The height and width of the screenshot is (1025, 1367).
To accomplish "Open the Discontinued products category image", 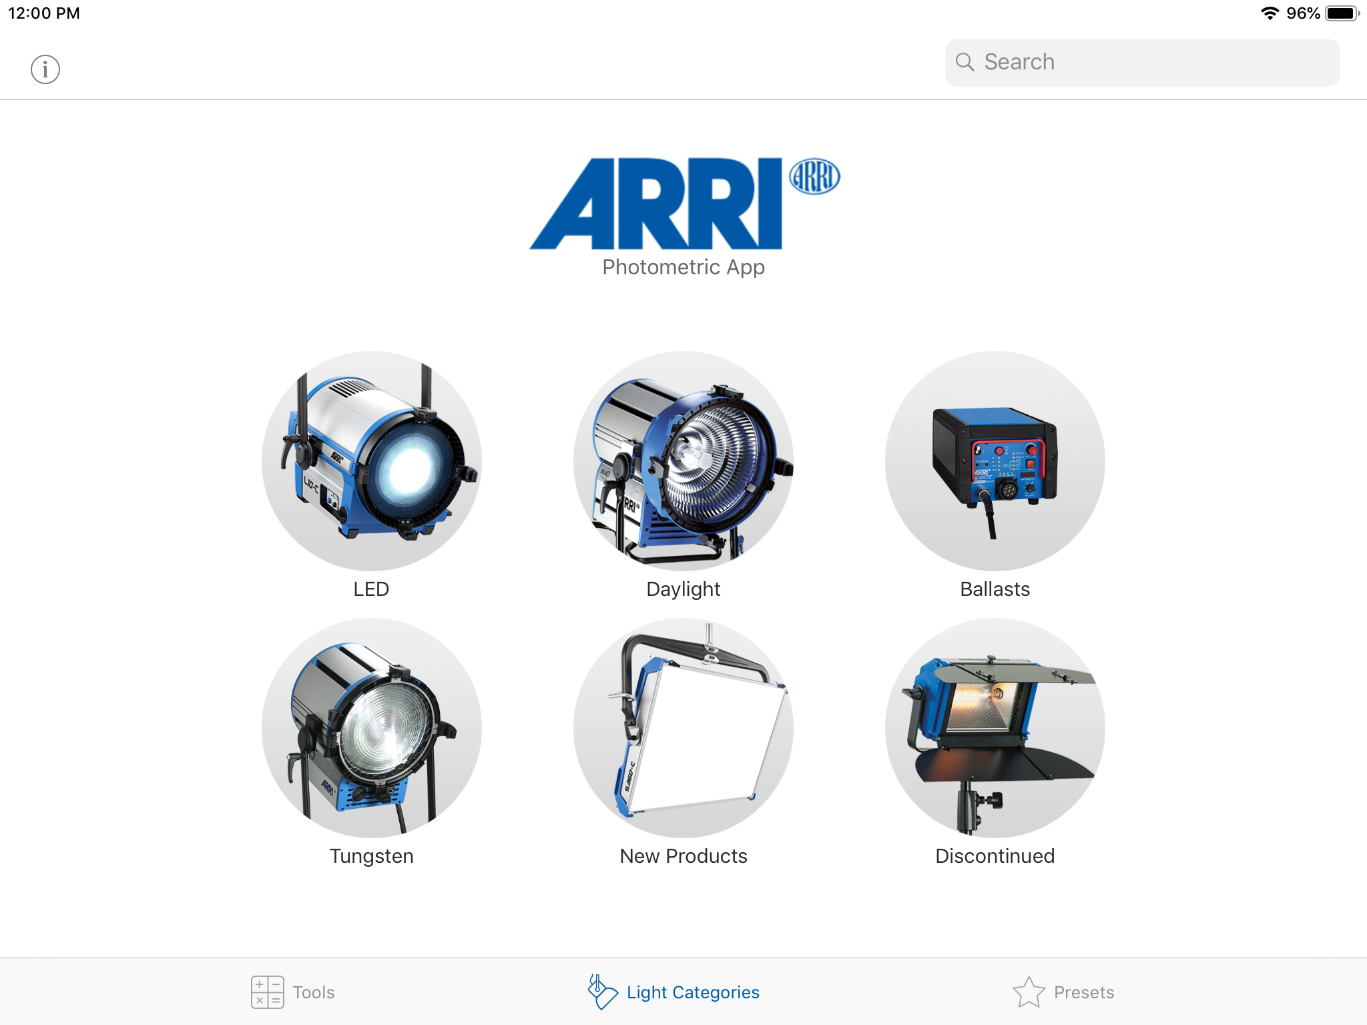I will click(x=995, y=727).
